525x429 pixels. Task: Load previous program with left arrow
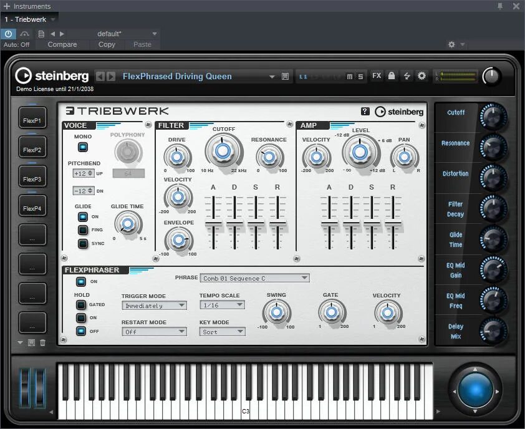100,76
